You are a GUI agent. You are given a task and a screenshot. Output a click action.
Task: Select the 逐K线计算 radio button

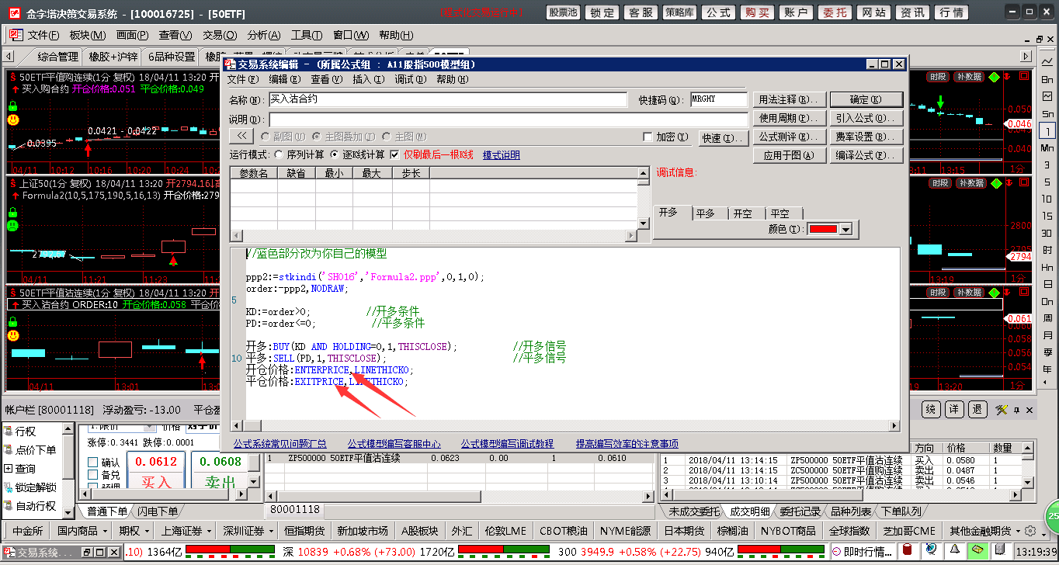pyautogui.click(x=335, y=154)
